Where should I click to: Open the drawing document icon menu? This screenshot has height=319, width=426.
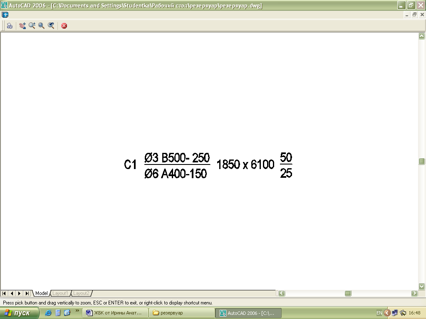pyautogui.click(x=5, y=15)
